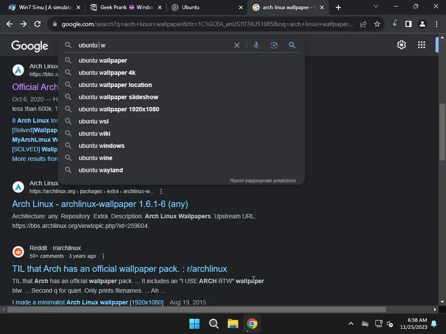Screen dimensions: 446x334
Task: Open more options for archlinux.org result
Action: pyautogui.click(x=161, y=191)
